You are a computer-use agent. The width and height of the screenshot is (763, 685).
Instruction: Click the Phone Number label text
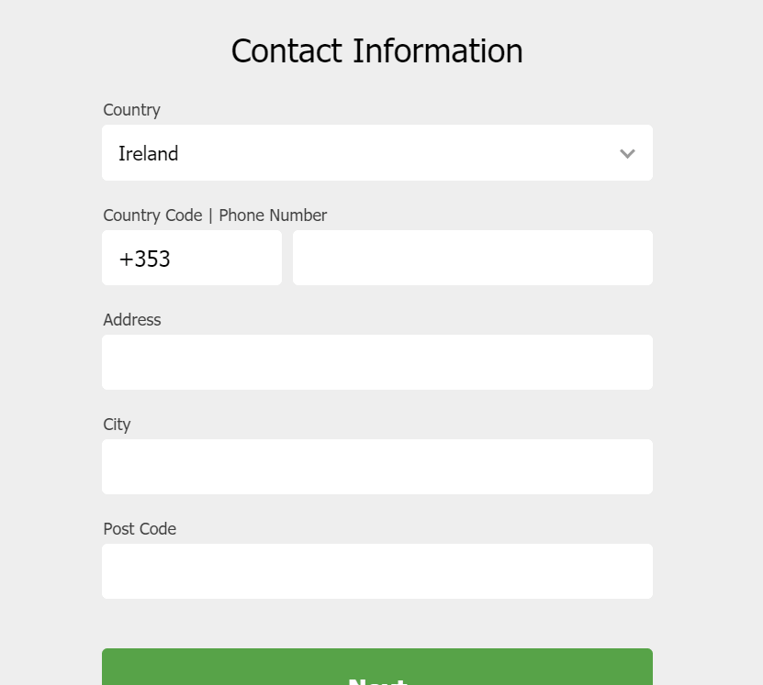pyautogui.click(x=273, y=215)
